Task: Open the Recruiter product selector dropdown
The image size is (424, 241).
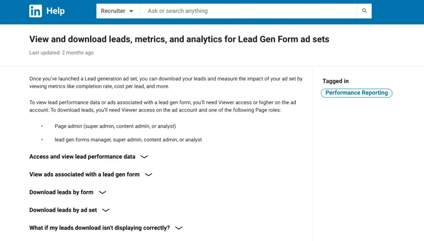Action: [x=118, y=11]
